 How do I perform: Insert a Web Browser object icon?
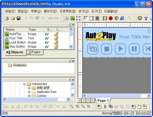122,18
